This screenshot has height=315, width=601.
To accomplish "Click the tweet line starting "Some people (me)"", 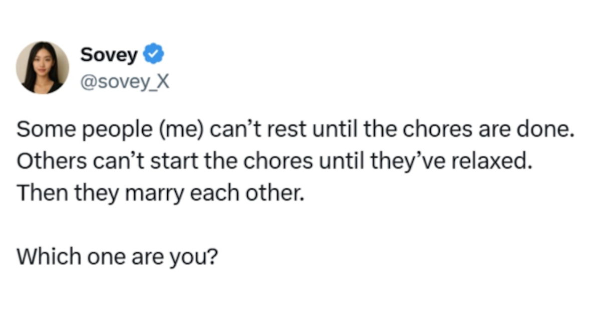I will [x=294, y=131].
